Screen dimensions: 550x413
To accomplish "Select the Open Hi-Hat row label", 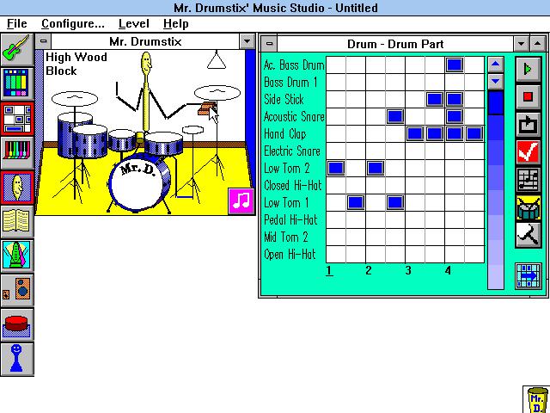I will pyautogui.click(x=290, y=255).
